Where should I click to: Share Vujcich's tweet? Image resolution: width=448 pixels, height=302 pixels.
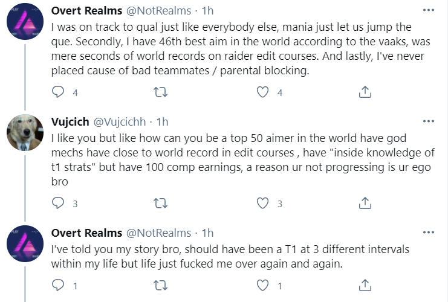pyautogui.click(x=365, y=204)
